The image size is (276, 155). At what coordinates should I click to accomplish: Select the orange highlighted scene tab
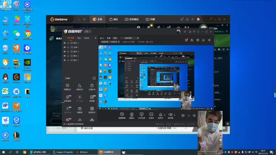[71, 38]
